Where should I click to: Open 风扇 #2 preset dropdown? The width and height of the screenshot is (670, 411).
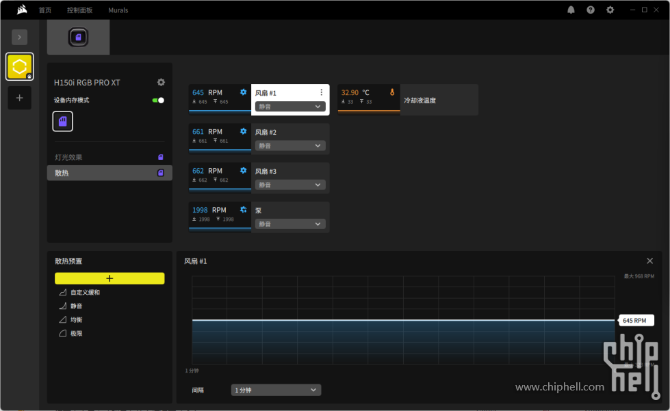click(290, 146)
